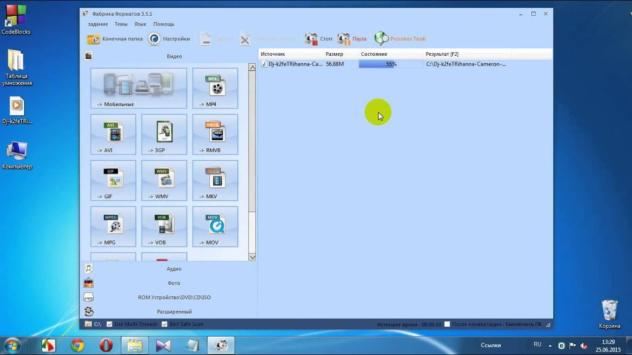Click scroll-up arrow of format list

[252, 67]
